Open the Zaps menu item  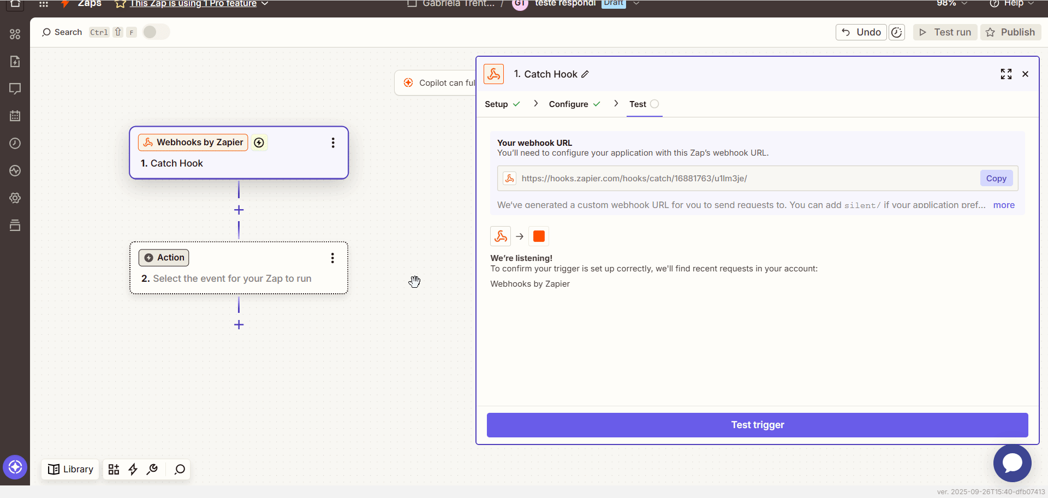point(90,4)
